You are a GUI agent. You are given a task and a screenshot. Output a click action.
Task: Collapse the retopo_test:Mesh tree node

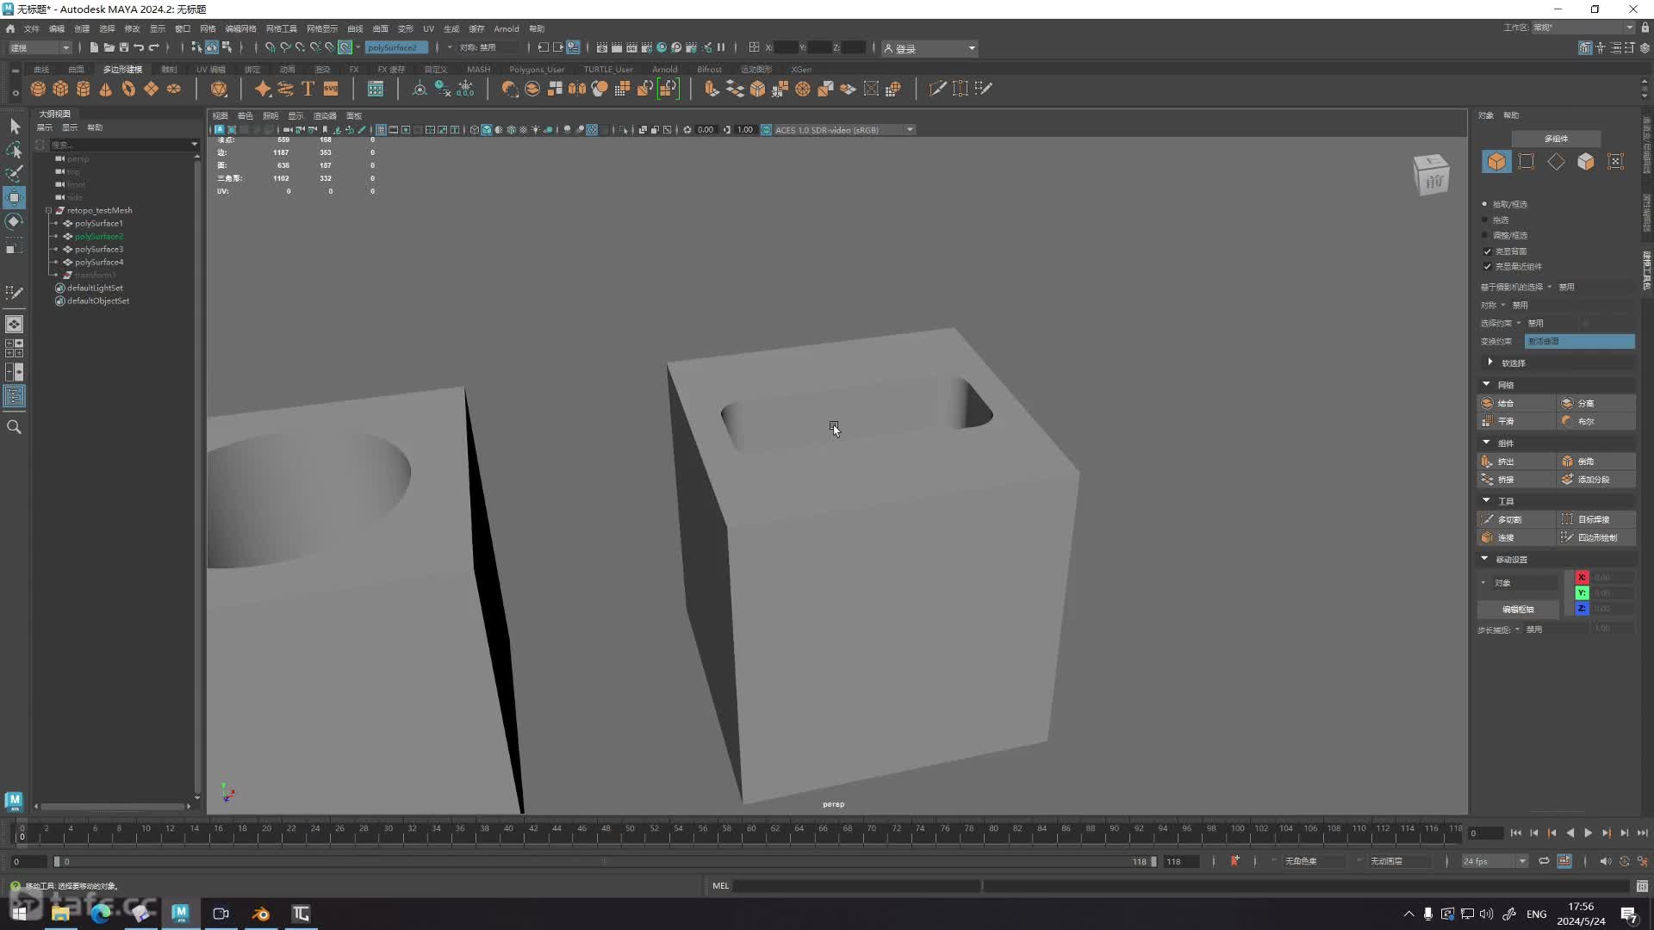49,210
